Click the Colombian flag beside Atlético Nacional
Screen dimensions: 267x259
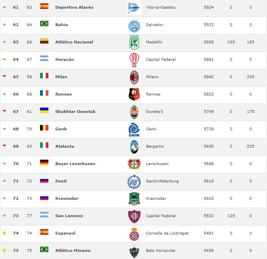pyautogui.click(x=44, y=41)
